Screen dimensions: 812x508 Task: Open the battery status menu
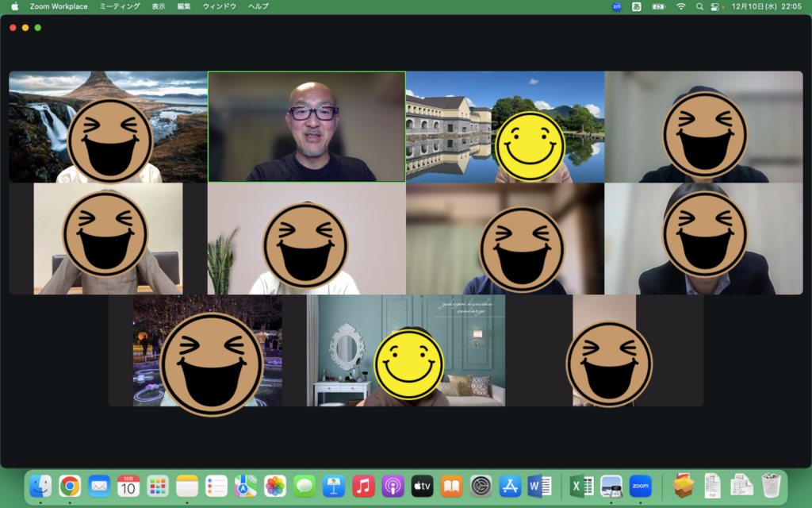[658, 6]
